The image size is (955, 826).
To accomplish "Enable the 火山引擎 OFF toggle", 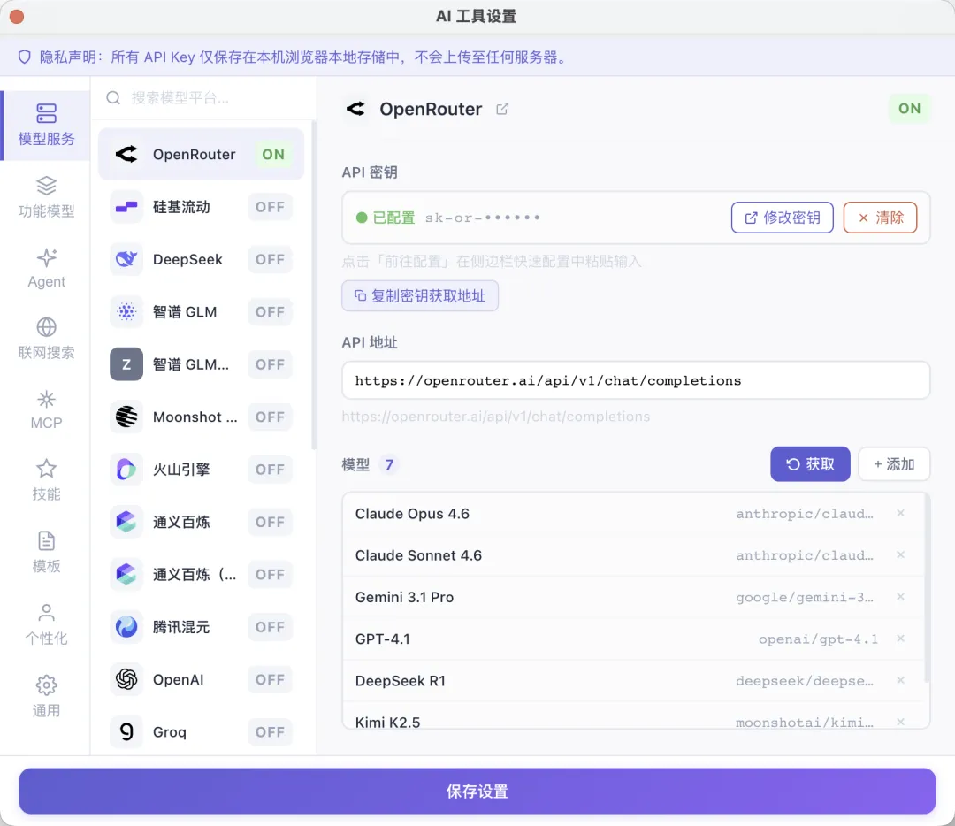I will (x=270, y=470).
